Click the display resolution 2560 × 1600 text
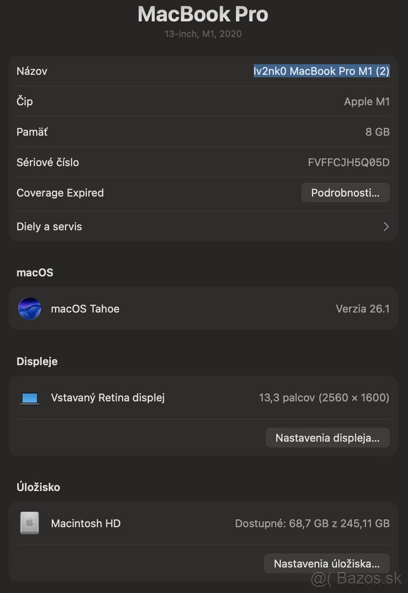 (354, 397)
